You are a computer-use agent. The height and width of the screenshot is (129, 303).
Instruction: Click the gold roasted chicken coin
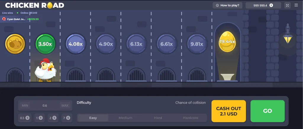(15, 44)
